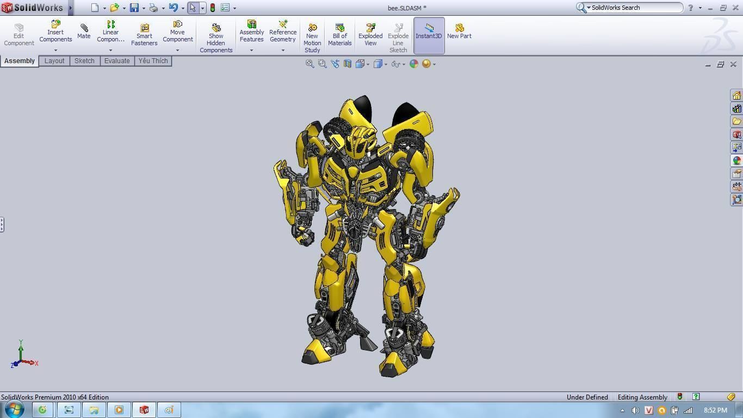
Task: Expand Move Component dropdown arrow
Action: tap(177, 50)
